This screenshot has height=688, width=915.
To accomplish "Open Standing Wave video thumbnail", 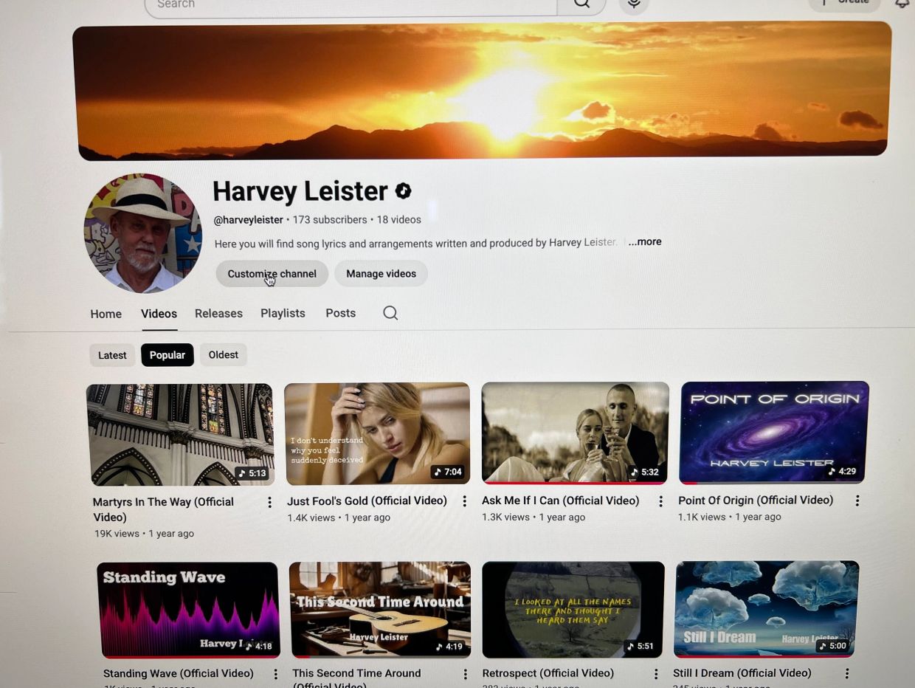I will pyautogui.click(x=190, y=610).
